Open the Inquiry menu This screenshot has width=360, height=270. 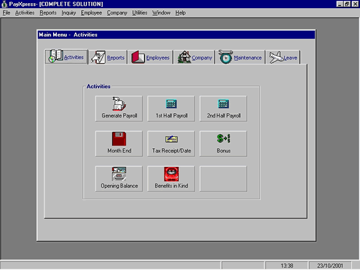(69, 13)
